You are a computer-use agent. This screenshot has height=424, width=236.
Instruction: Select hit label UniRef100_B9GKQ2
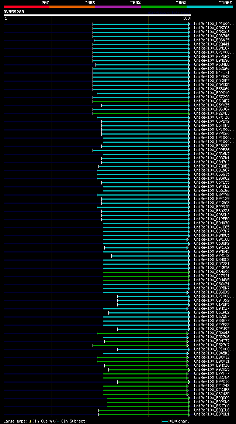(x=212, y=178)
